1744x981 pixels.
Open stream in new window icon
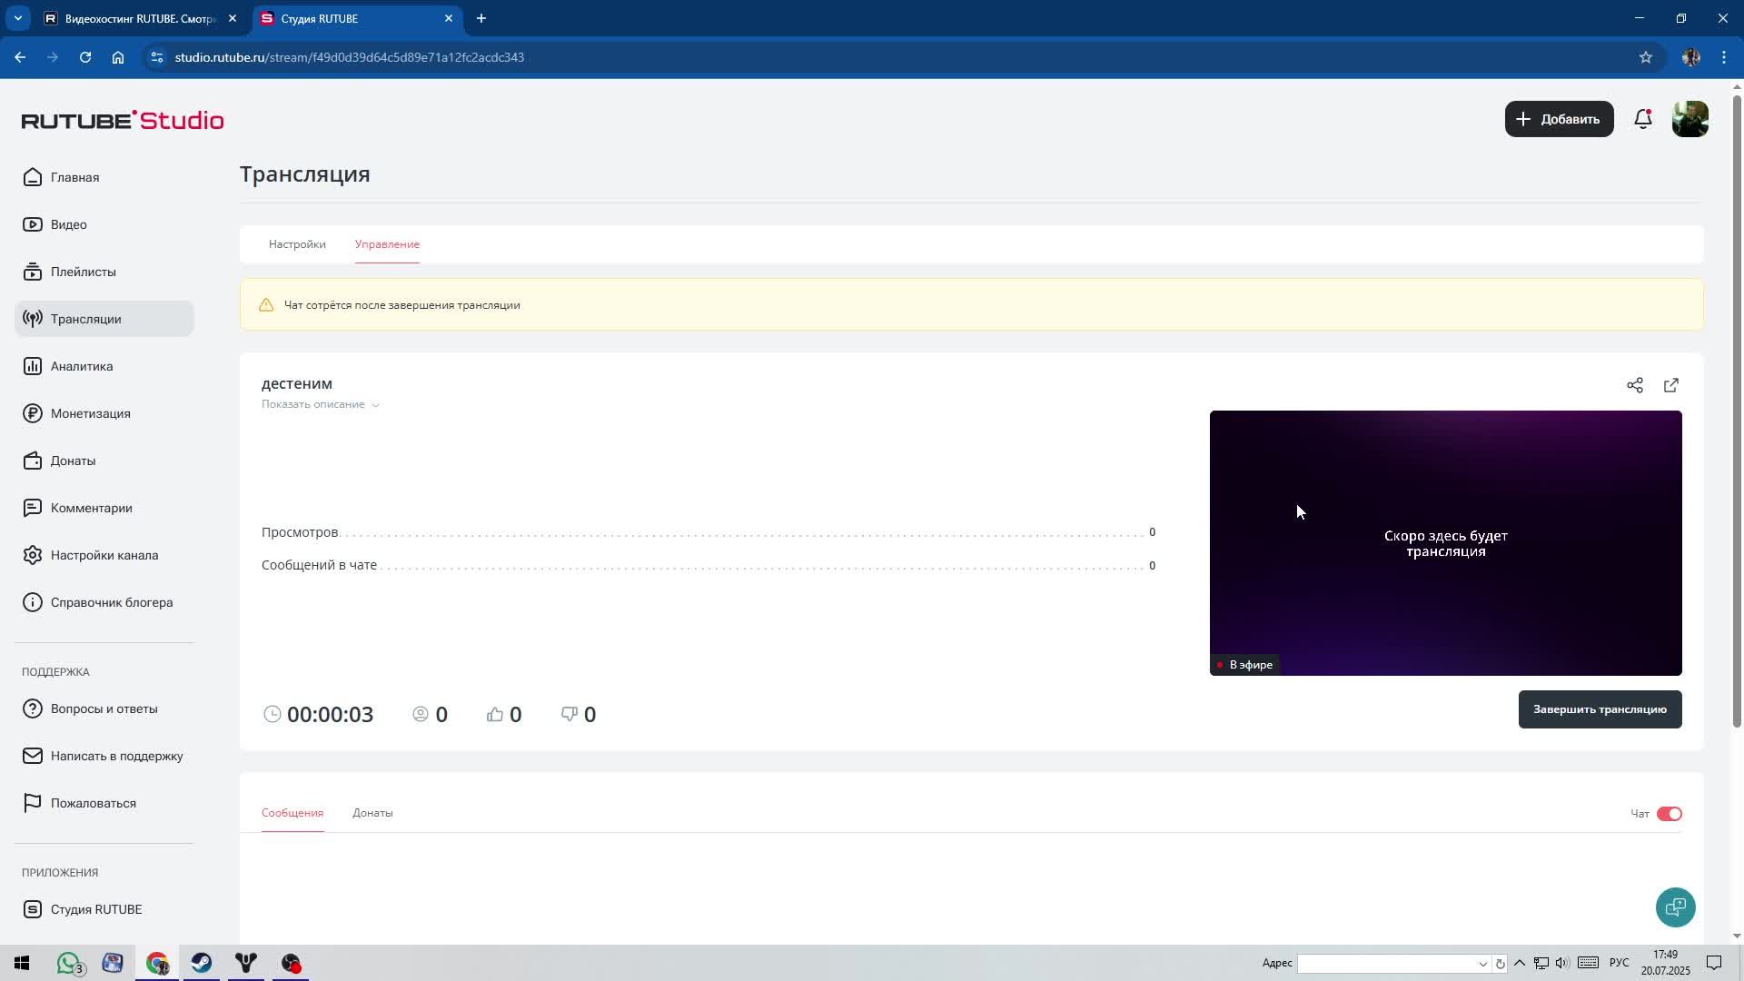tap(1670, 385)
